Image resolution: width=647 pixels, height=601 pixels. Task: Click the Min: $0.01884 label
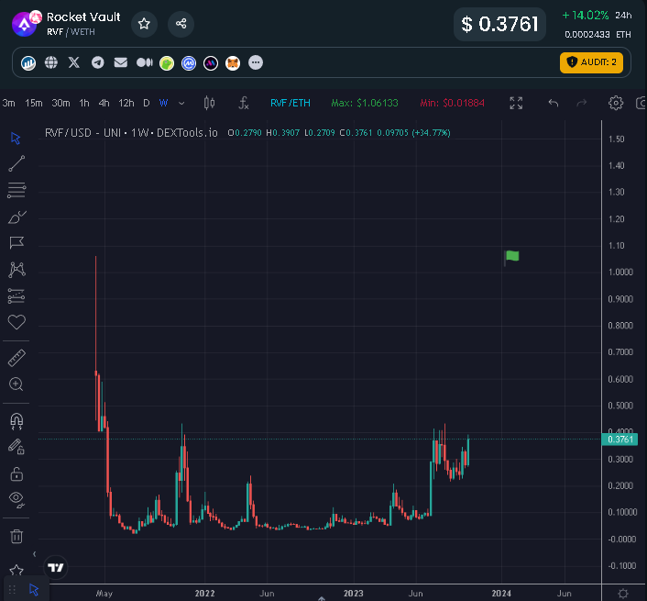(x=452, y=103)
